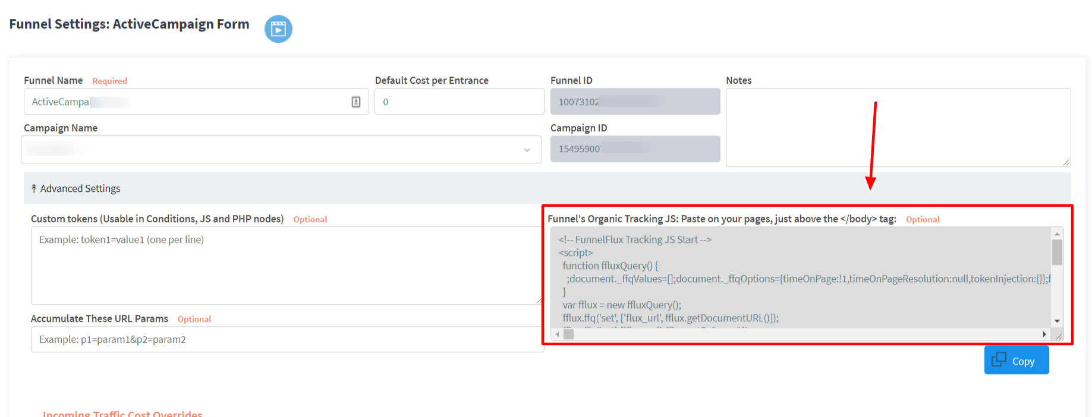The image size is (1092, 417).
Task: Click the Notes box resize handle
Action: pyautogui.click(x=1066, y=162)
